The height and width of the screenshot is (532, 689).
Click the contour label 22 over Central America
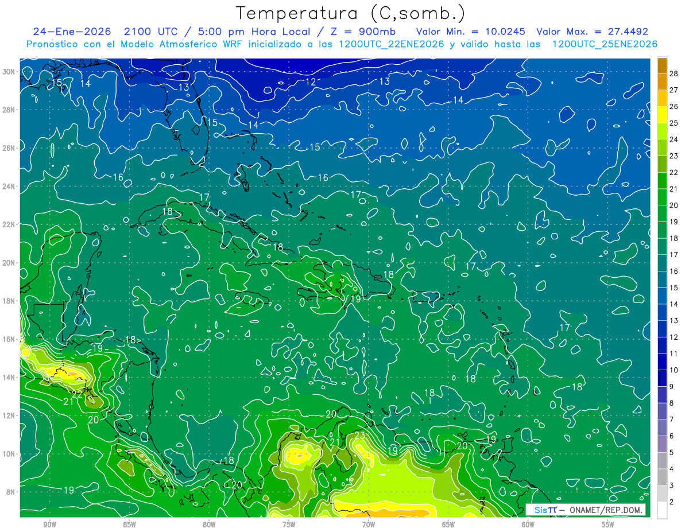(76, 394)
